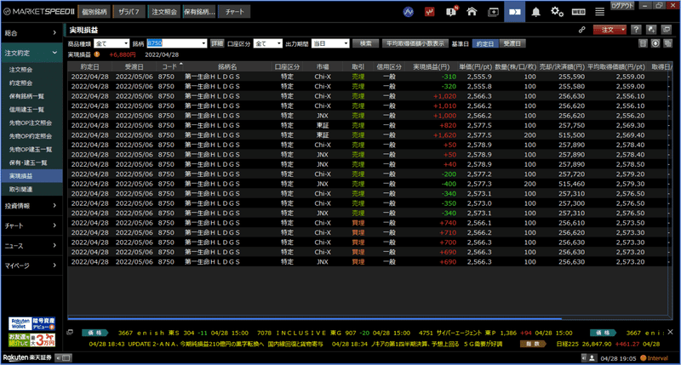Select 約定日 as the base date
The height and width of the screenshot is (365, 681).
(x=484, y=44)
